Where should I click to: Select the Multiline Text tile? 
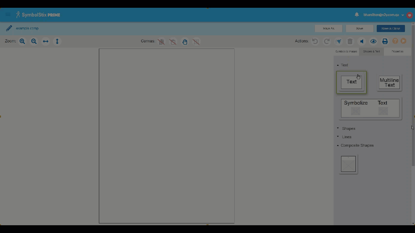pos(389,83)
